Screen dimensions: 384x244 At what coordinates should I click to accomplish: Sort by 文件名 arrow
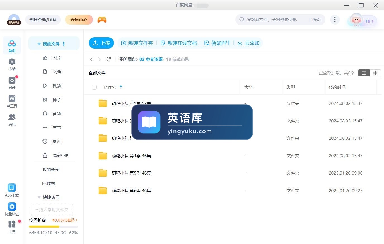pos(121,87)
